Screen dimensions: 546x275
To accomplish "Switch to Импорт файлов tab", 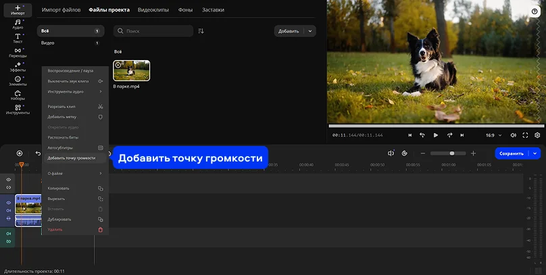I will [61, 9].
